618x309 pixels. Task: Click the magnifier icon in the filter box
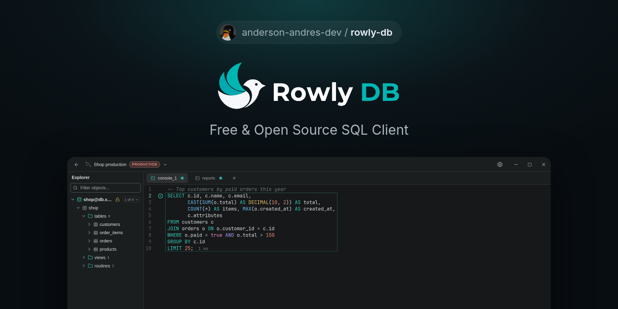(x=75, y=188)
